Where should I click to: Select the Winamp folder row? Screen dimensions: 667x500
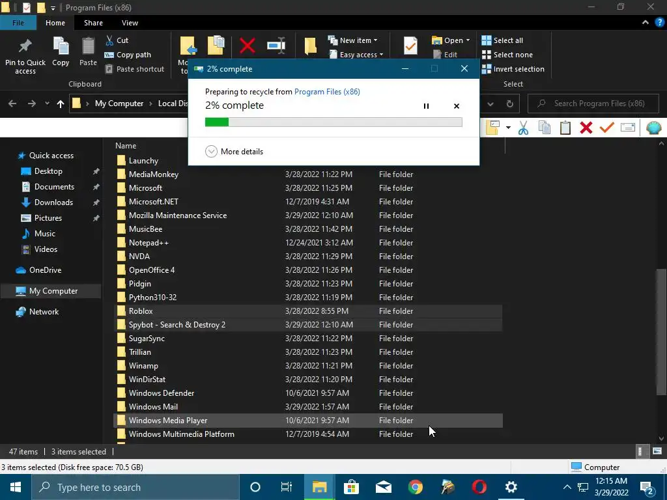pyautogui.click(x=308, y=366)
